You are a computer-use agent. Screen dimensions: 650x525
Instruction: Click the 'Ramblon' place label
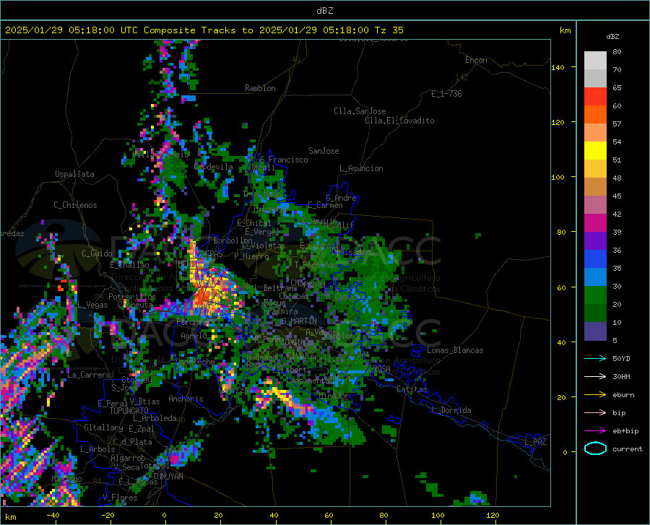coord(260,88)
